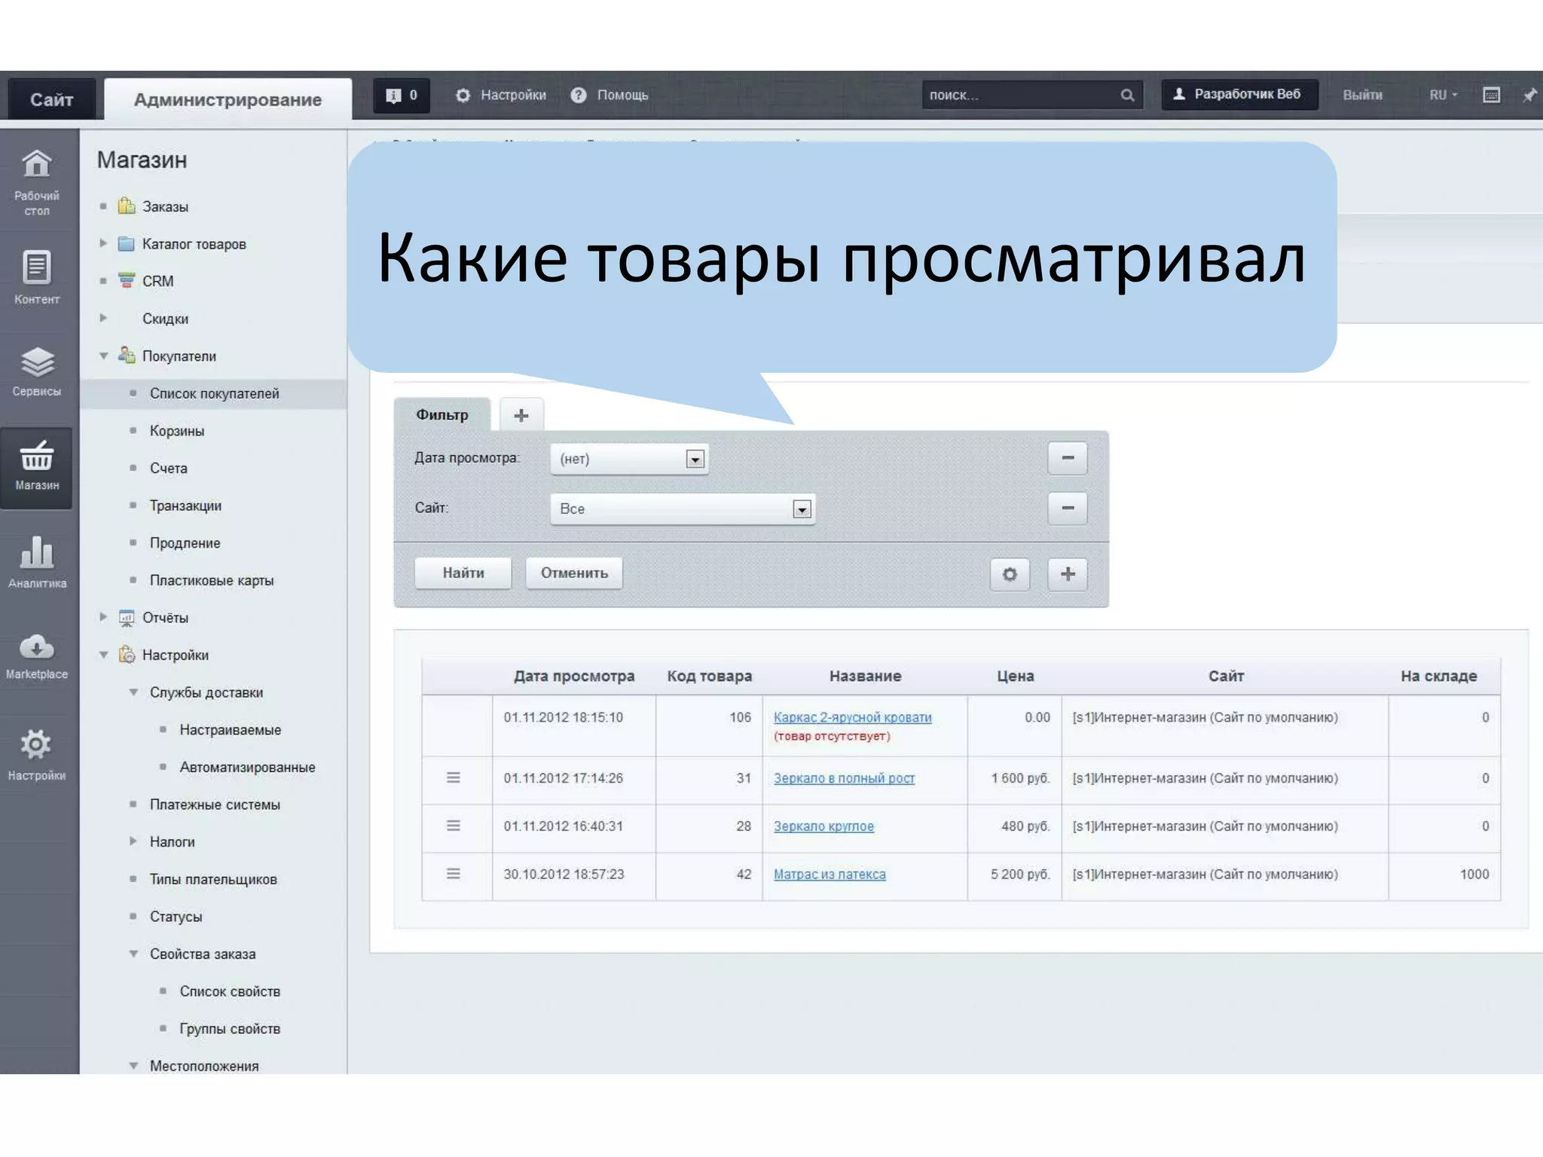
Task: Collapse the Настройки tree node arrow
Action: (x=104, y=655)
